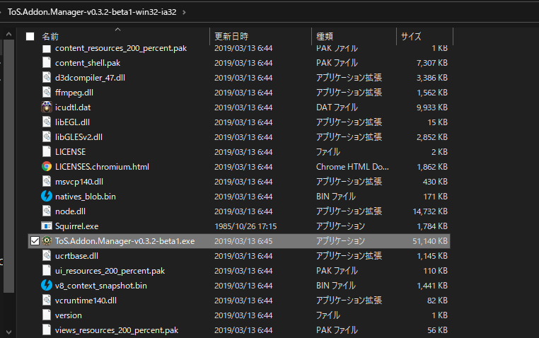The width and height of the screenshot is (539, 338).
Task: Click the 1985/10/26 17:15 date cell
Action: point(245,226)
